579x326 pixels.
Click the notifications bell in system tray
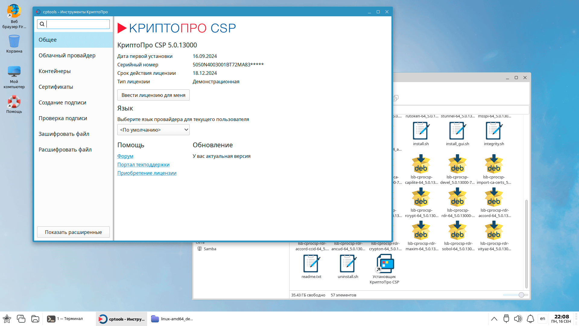coord(530,319)
